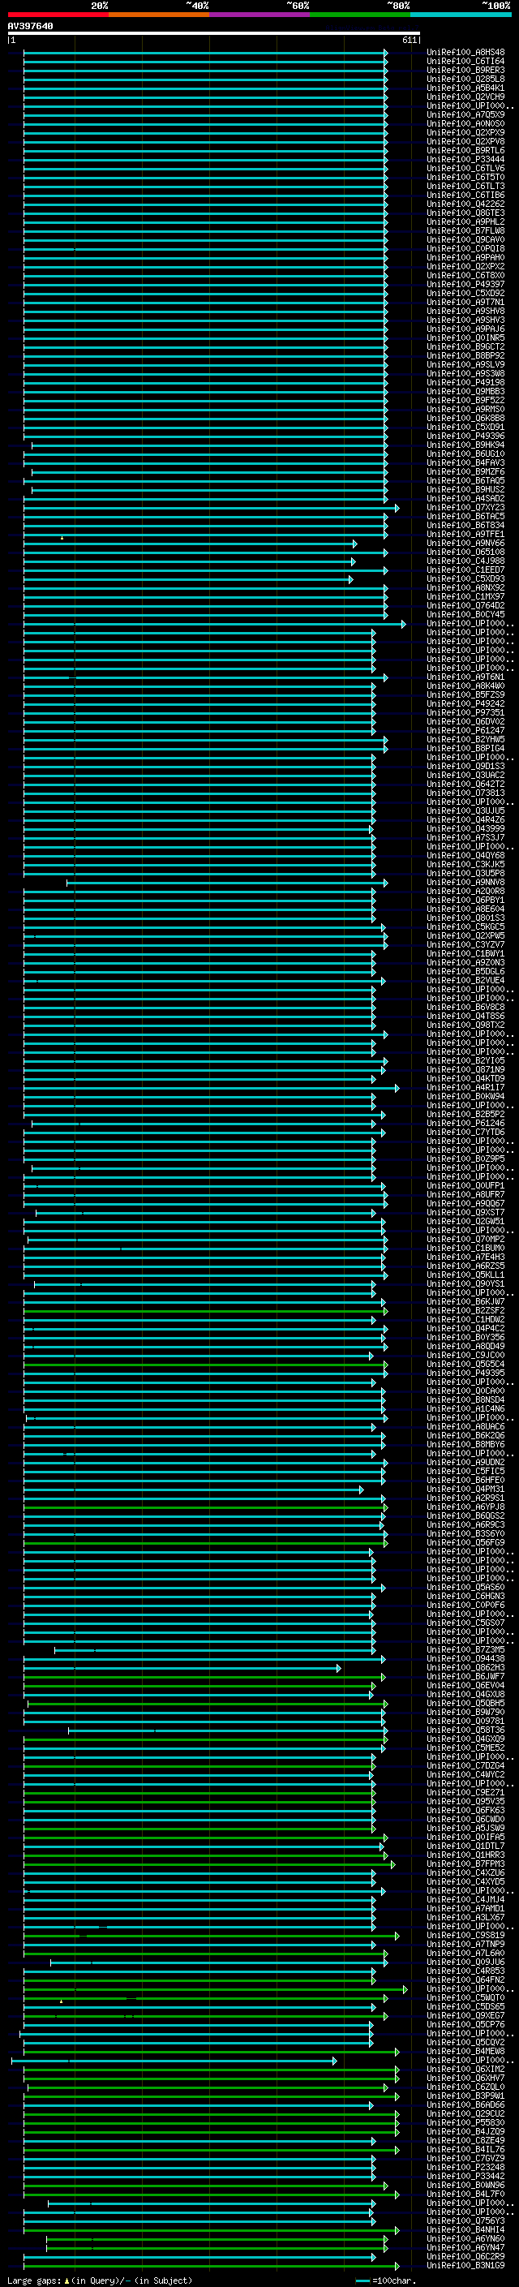
Task: Click the white query length bar
Action: 214,32
